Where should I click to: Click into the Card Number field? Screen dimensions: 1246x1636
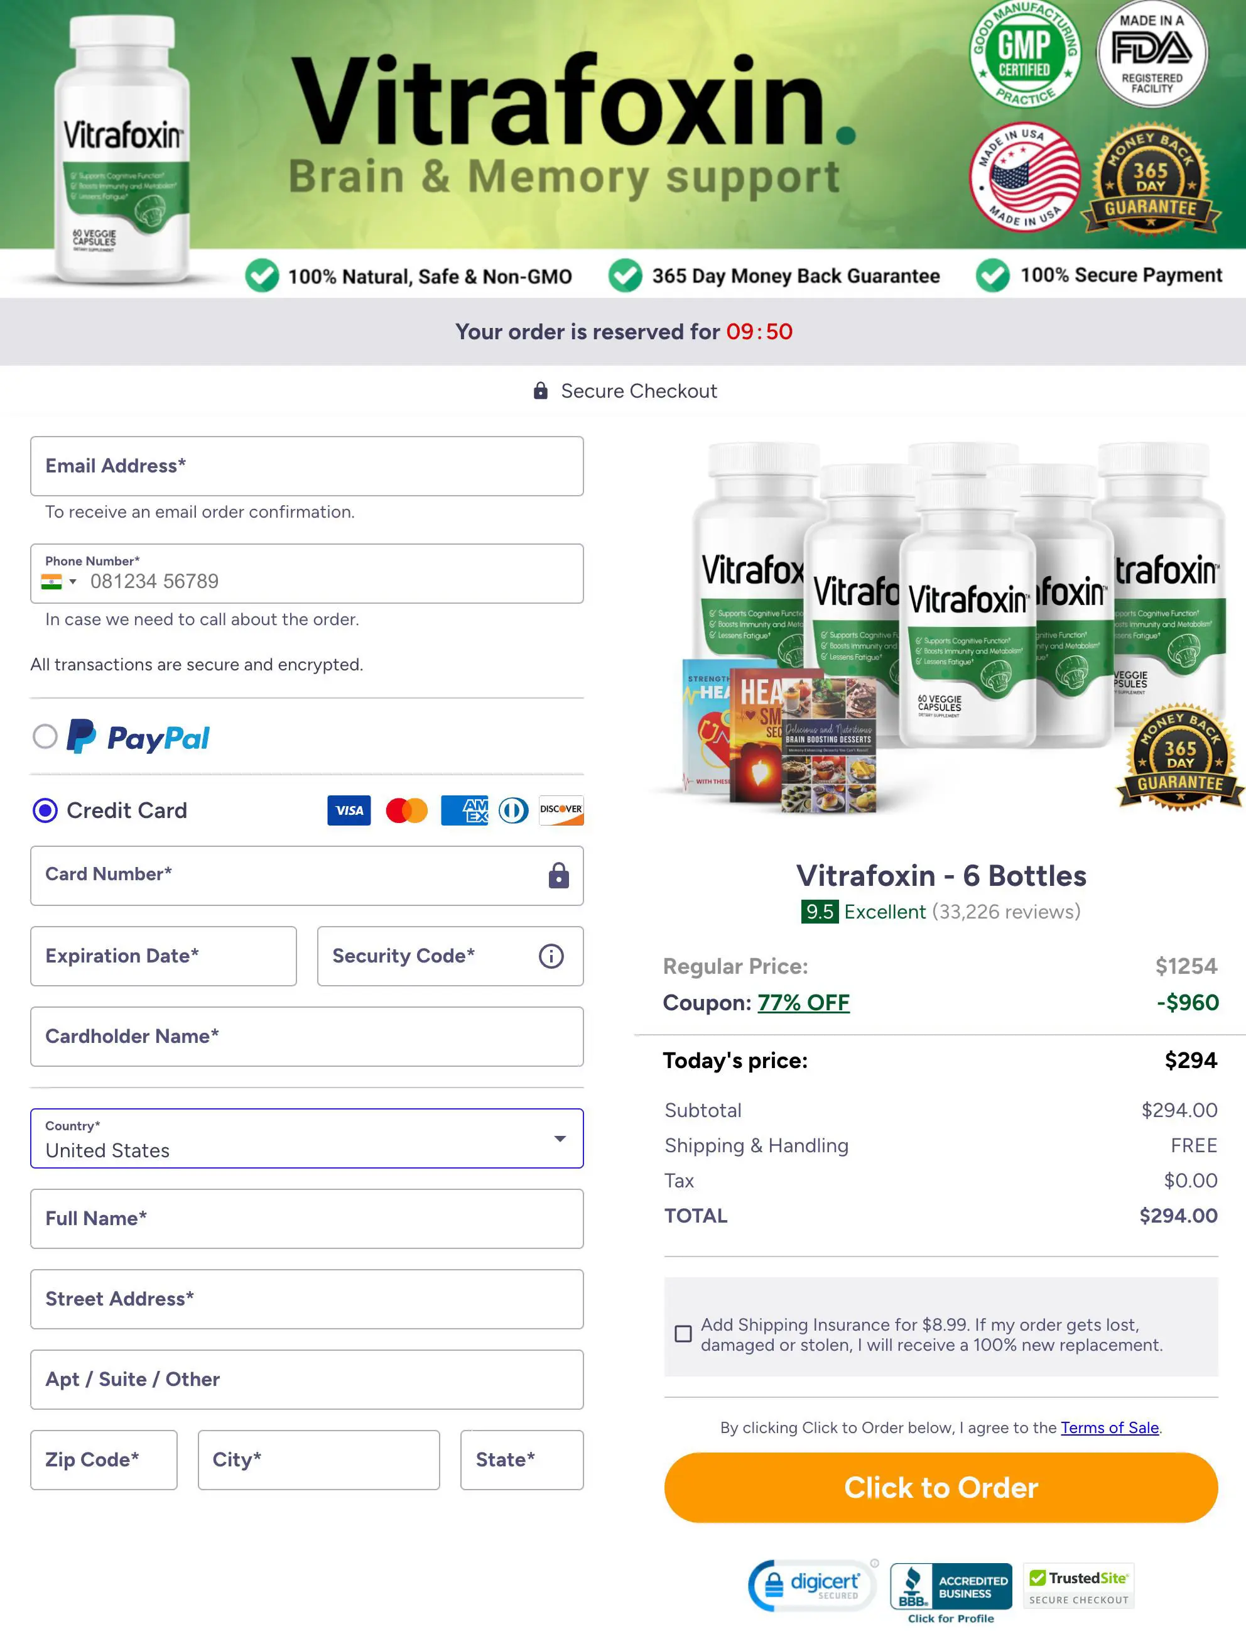[307, 876]
